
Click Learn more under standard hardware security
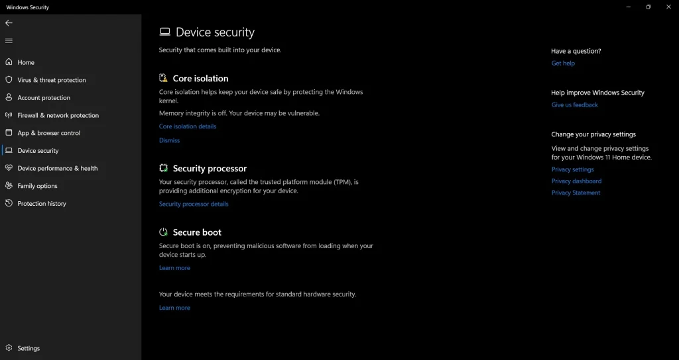174,308
